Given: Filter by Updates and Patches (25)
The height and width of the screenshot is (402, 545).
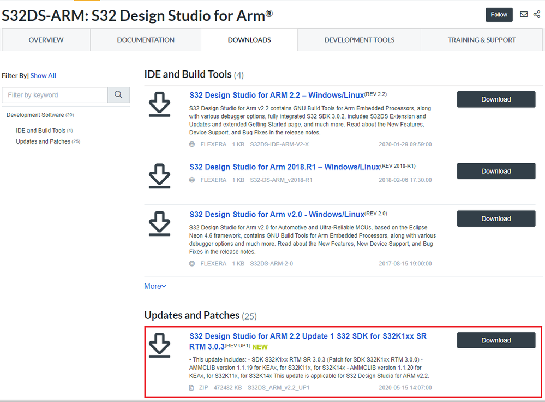Looking at the screenshot, I should click(48, 141).
